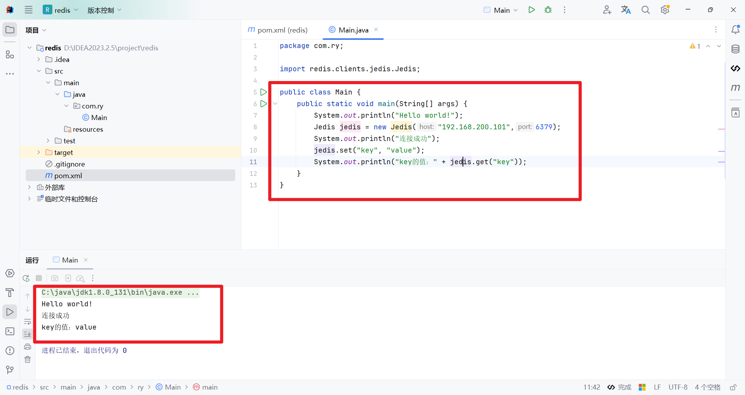Open the Database tool window

pos(735,49)
